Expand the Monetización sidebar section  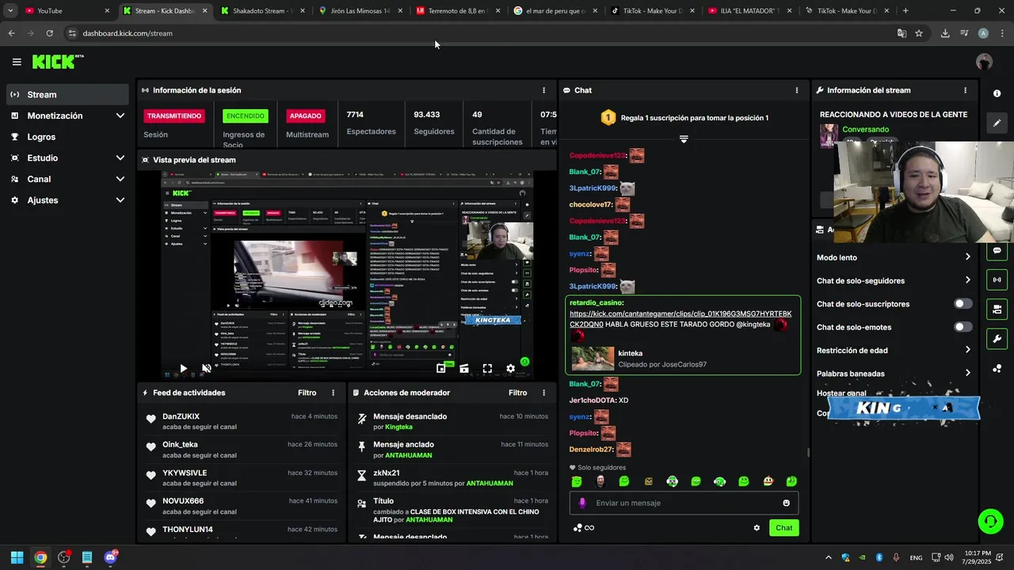click(x=67, y=116)
